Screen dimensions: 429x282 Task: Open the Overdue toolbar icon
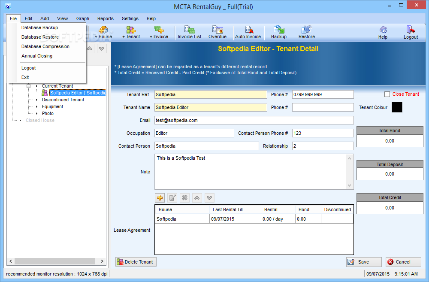[x=218, y=32]
